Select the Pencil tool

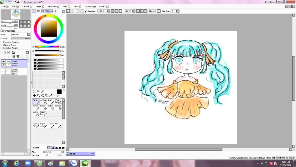click(36, 101)
